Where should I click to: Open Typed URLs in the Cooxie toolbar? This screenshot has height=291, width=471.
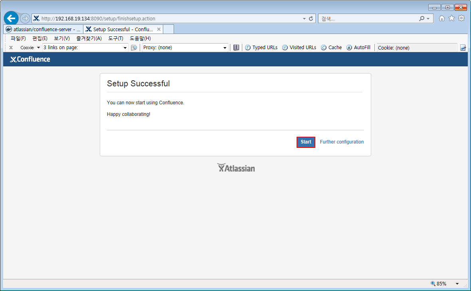[261, 48]
